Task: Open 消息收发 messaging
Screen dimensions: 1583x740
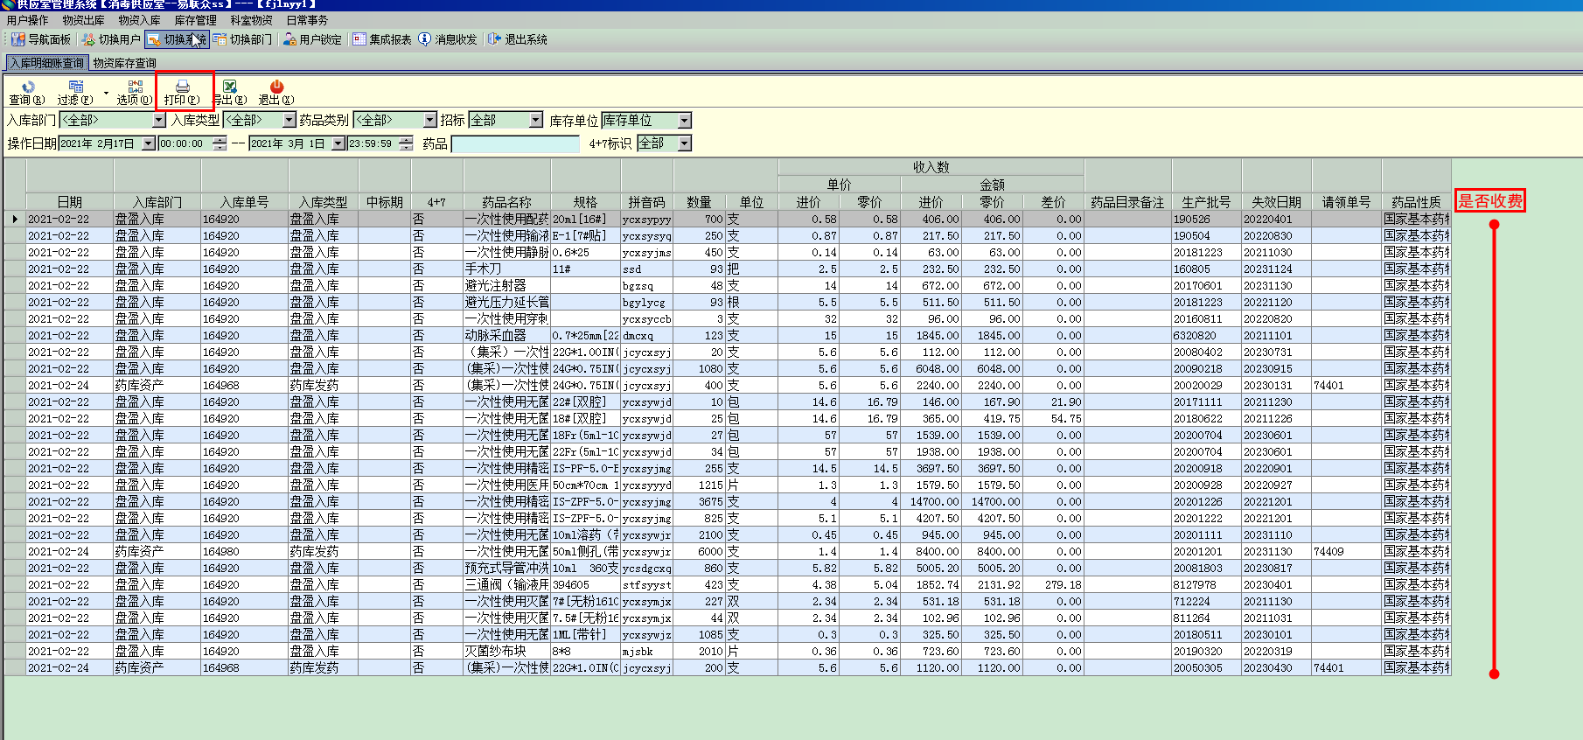Action: (x=448, y=39)
